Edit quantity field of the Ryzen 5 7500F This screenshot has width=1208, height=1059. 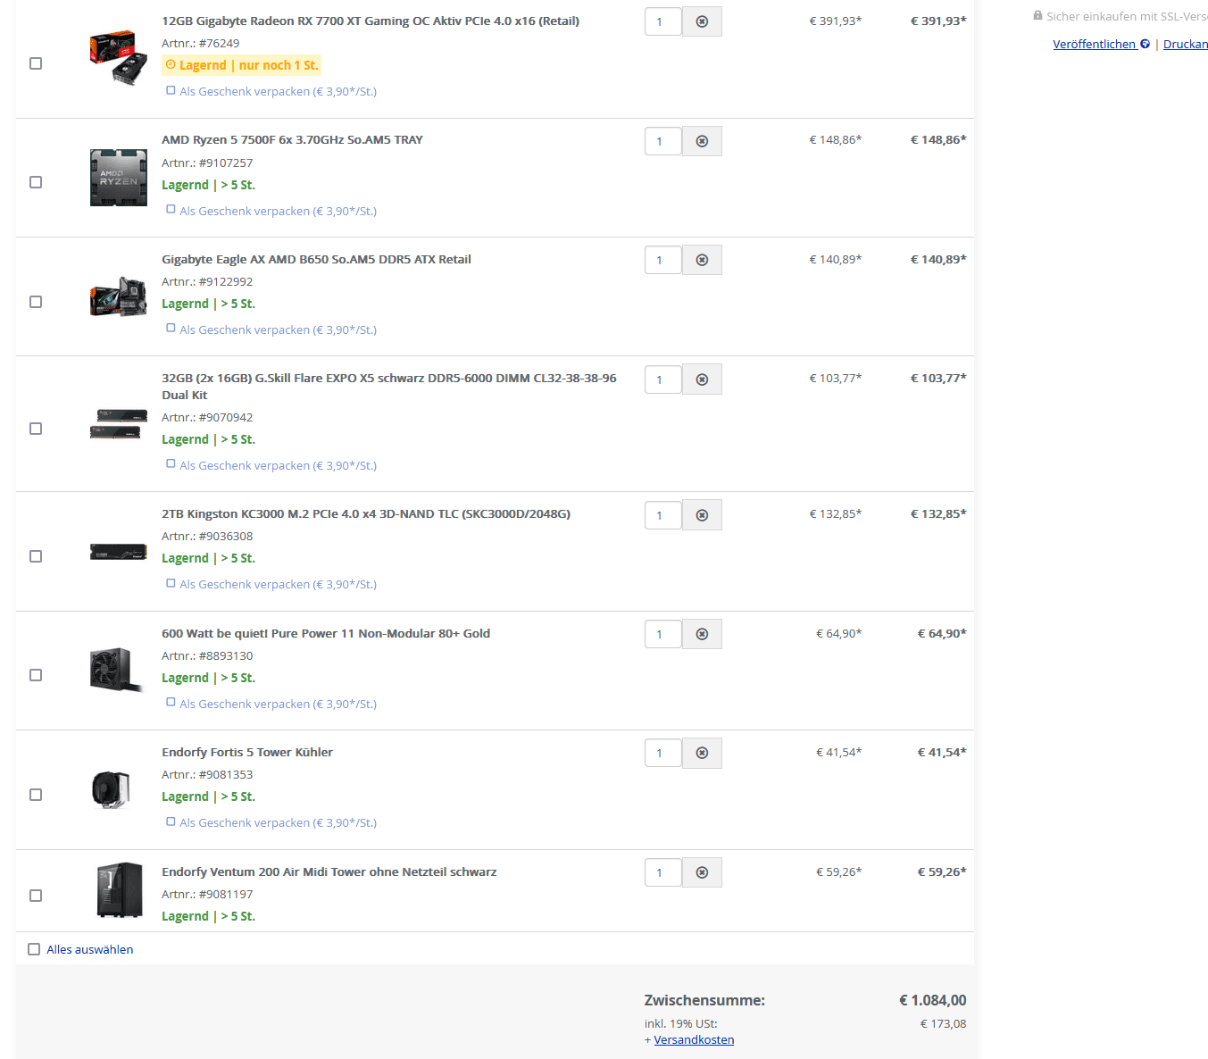click(x=663, y=141)
